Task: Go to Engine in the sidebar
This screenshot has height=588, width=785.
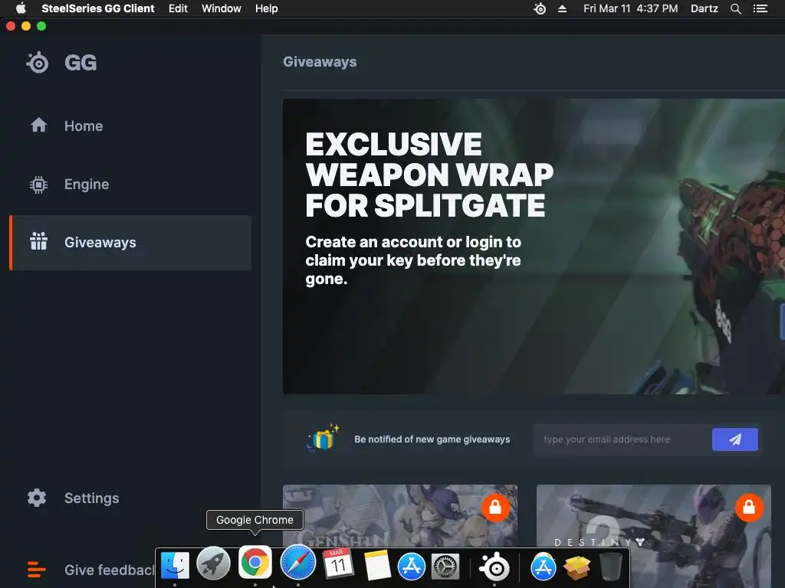Action: [87, 185]
